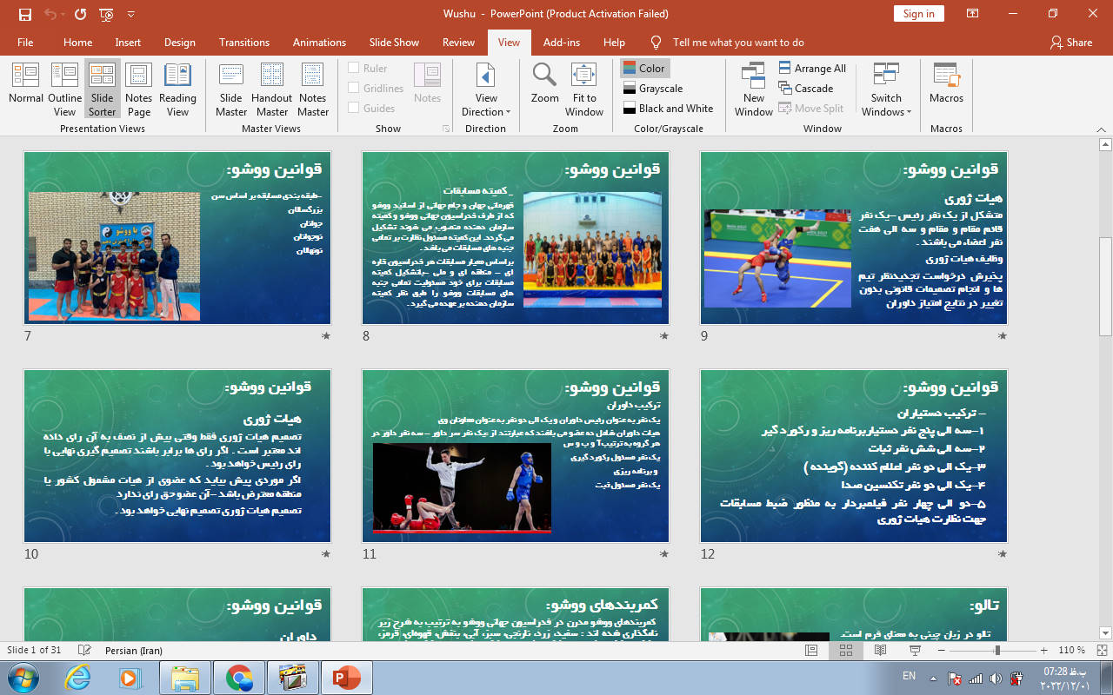Open the Slide Show tab

(x=394, y=43)
